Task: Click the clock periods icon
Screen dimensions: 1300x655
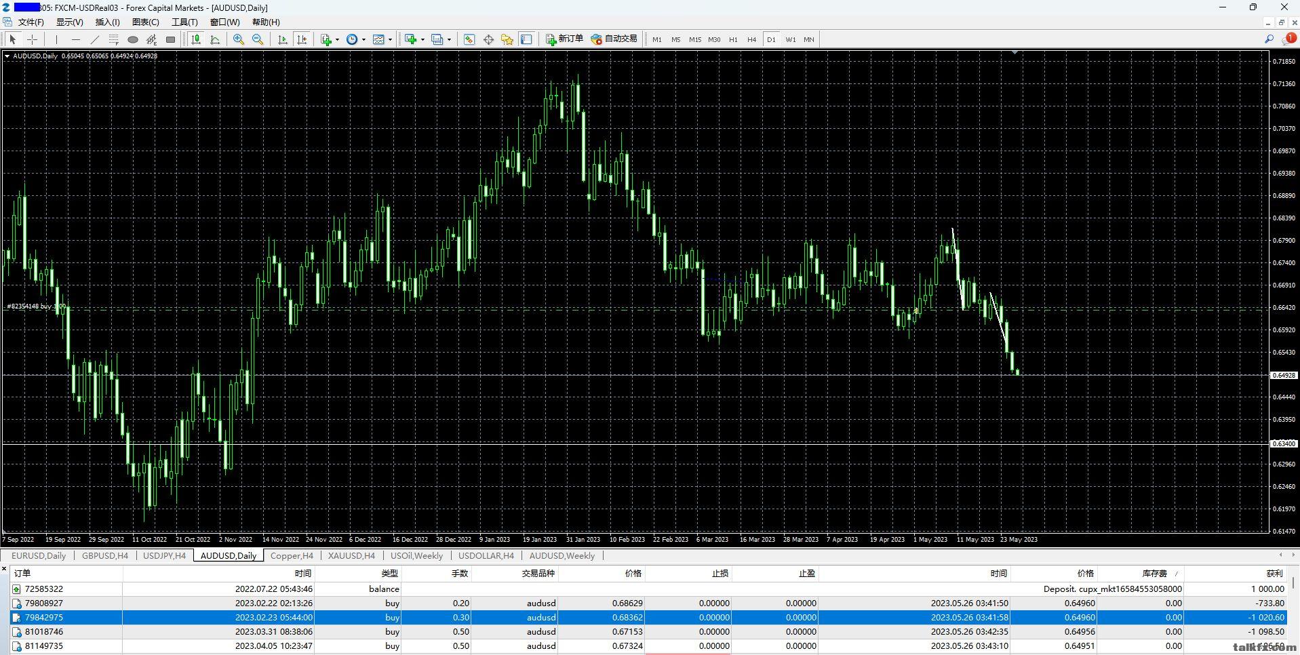Action: (x=352, y=39)
